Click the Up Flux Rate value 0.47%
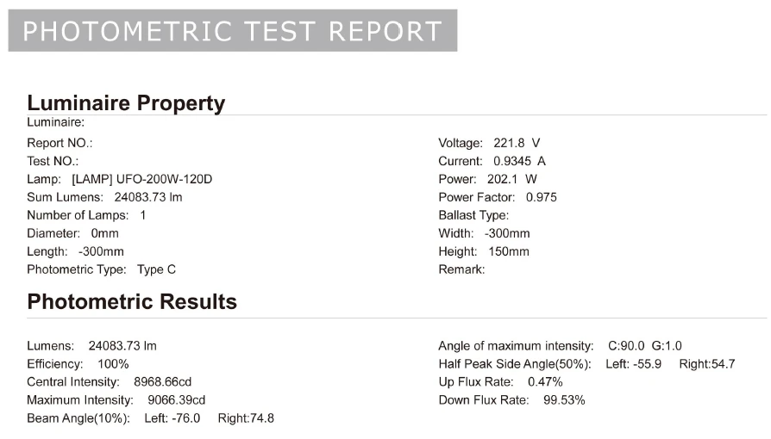Image resolution: width=771 pixels, height=439 pixels. point(545,382)
